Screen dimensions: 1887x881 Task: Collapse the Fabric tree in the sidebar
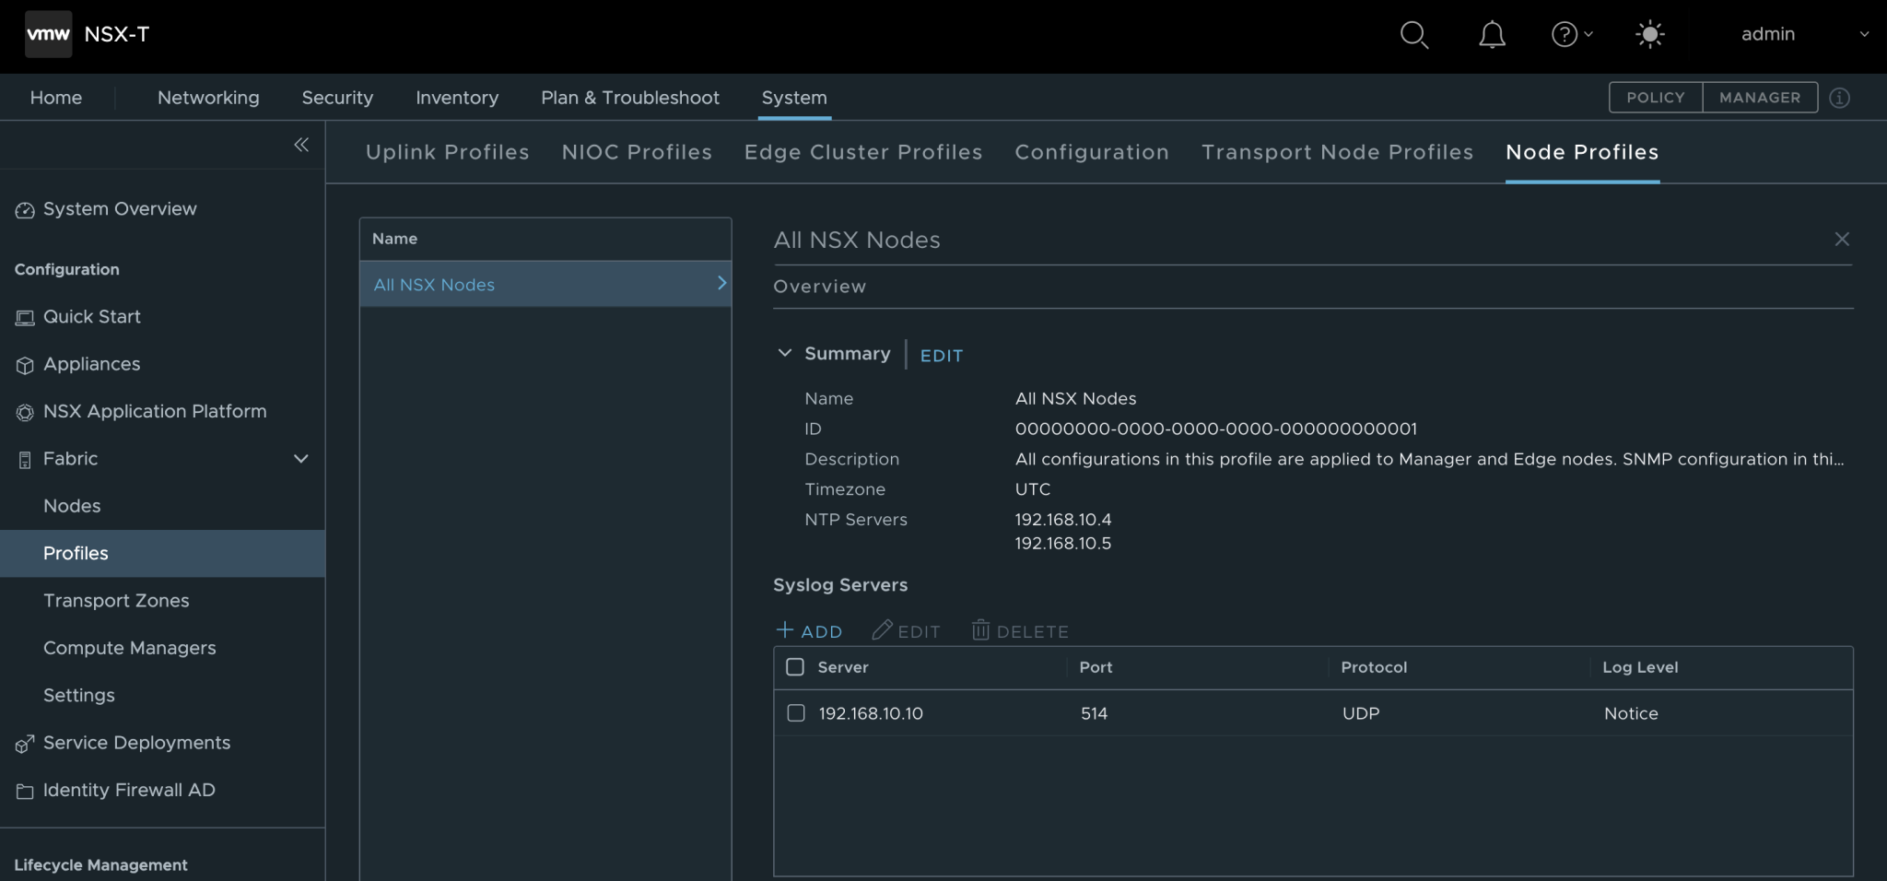[301, 458]
